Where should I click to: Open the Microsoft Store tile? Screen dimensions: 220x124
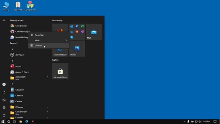(x=60, y=71)
